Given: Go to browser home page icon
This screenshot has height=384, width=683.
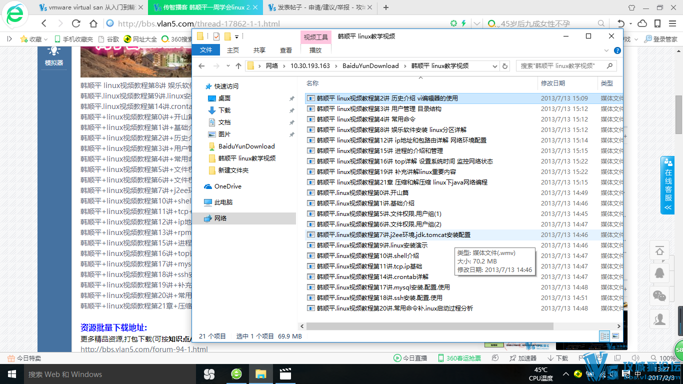Looking at the screenshot, I should (93, 23).
